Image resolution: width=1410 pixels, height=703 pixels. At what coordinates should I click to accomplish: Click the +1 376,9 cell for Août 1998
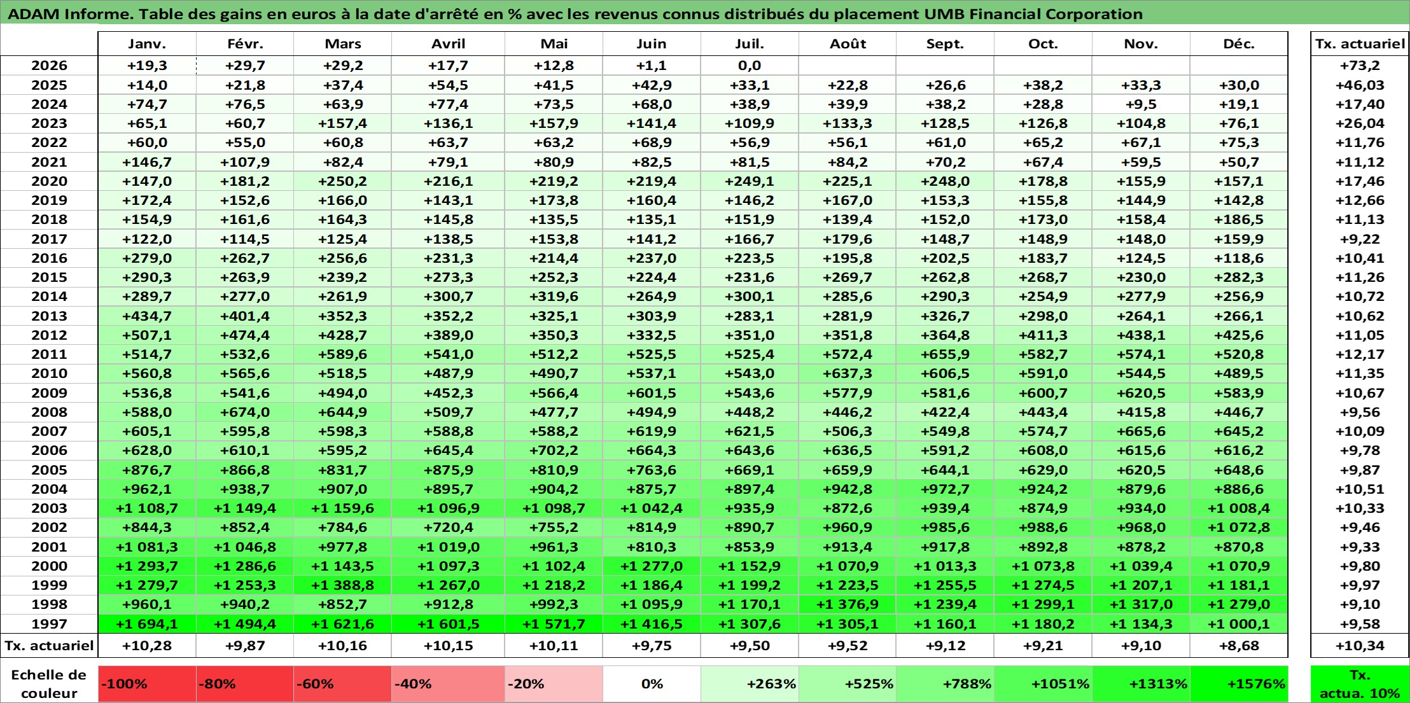point(848,604)
